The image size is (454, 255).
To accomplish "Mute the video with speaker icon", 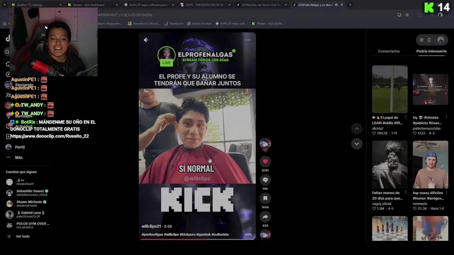I will [146, 40].
